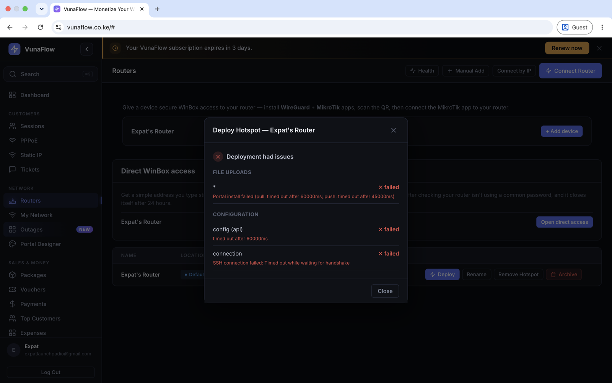Collapse the sidebar with the chevron button
The width and height of the screenshot is (612, 383).
pyautogui.click(x=87, y=49)
